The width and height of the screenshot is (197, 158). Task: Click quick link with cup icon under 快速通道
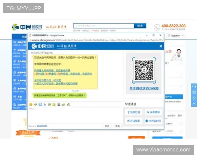pyautogui.click(x=134, y=112)
